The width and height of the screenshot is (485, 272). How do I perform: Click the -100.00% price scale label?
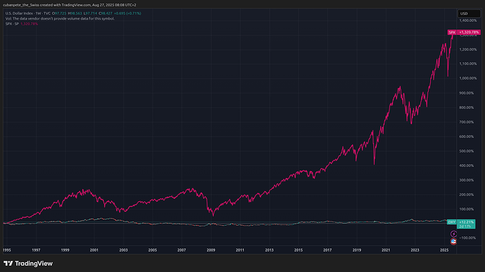[468, 238]
